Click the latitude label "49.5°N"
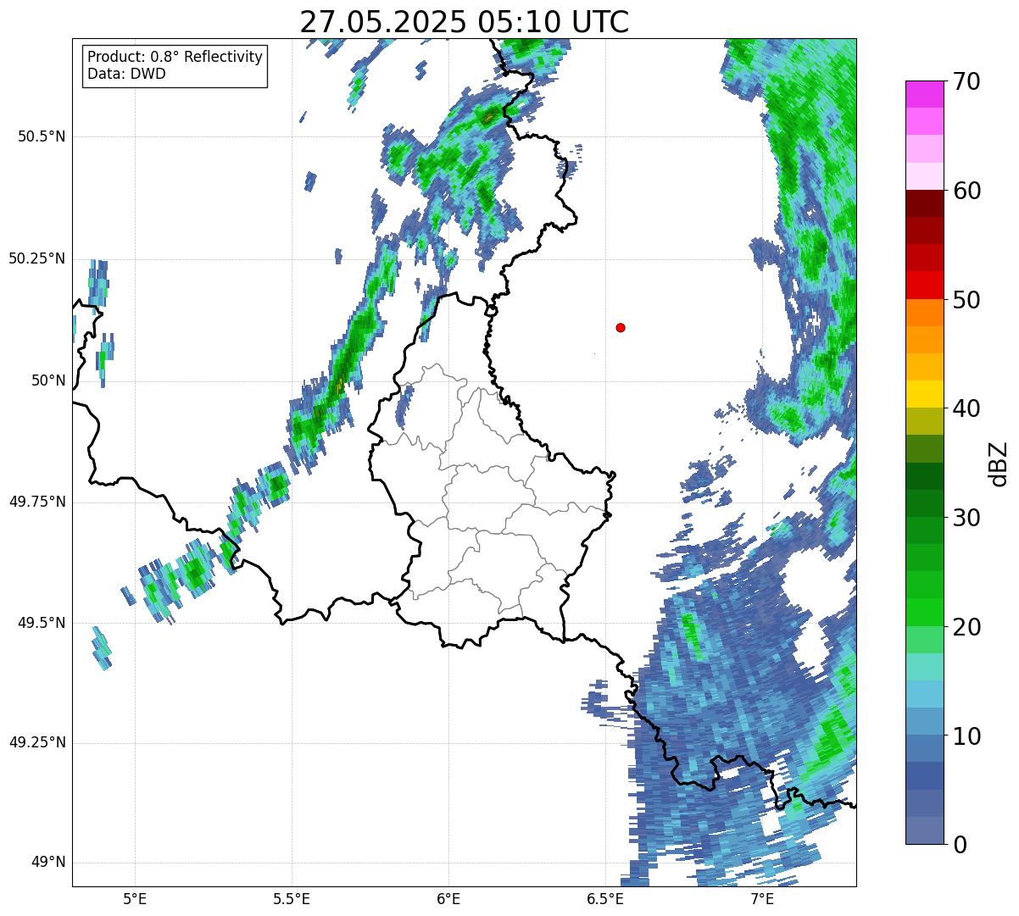This screenshot has height=916, width=1019. coord(42,623)
